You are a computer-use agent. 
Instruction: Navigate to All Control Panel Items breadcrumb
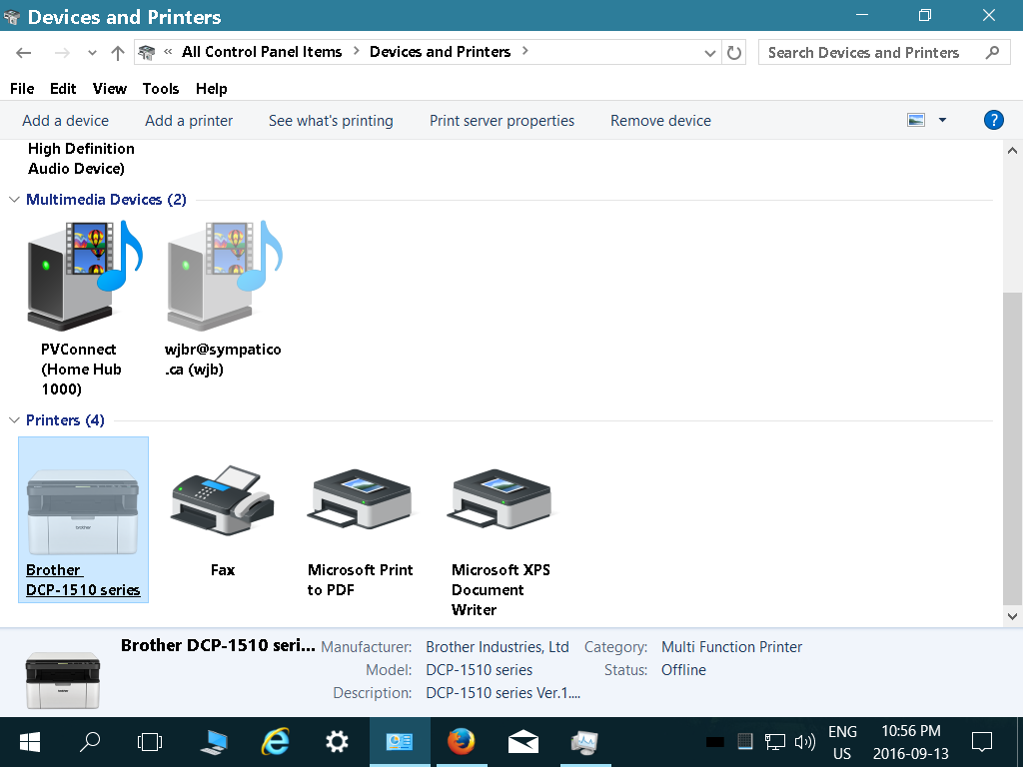[262, 52]
